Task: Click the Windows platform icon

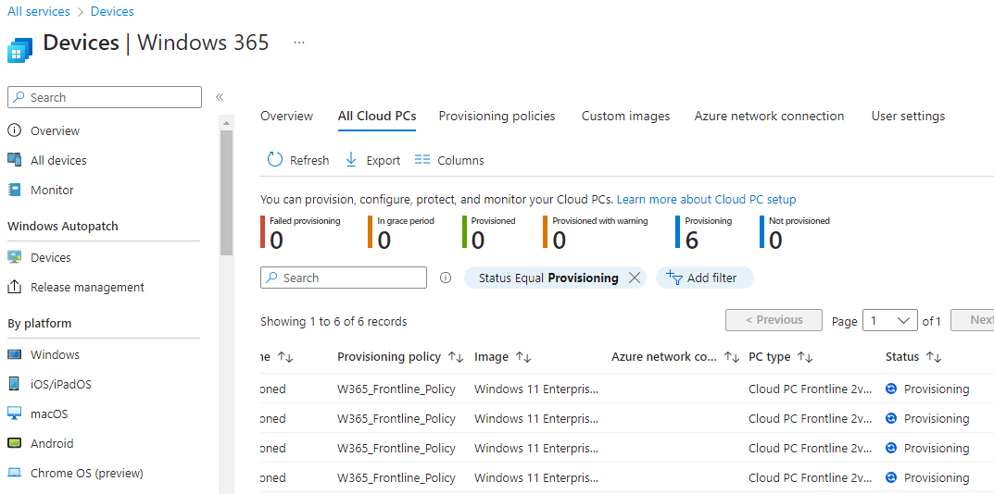Action: pyautogui.click(x=14, y=354)
